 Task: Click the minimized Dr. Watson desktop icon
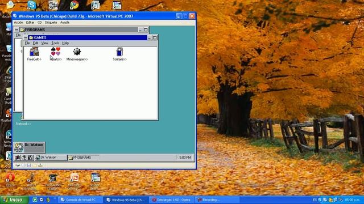[29, 147]
